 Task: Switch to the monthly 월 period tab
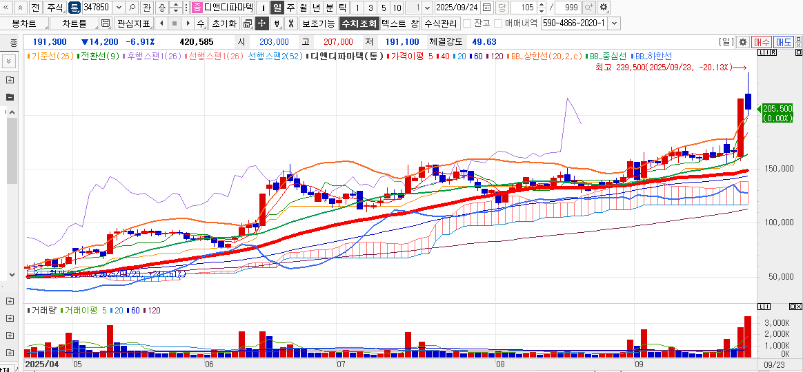point(304,8)
